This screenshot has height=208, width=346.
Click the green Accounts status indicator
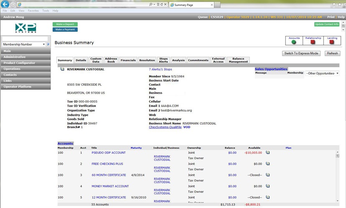294,42
